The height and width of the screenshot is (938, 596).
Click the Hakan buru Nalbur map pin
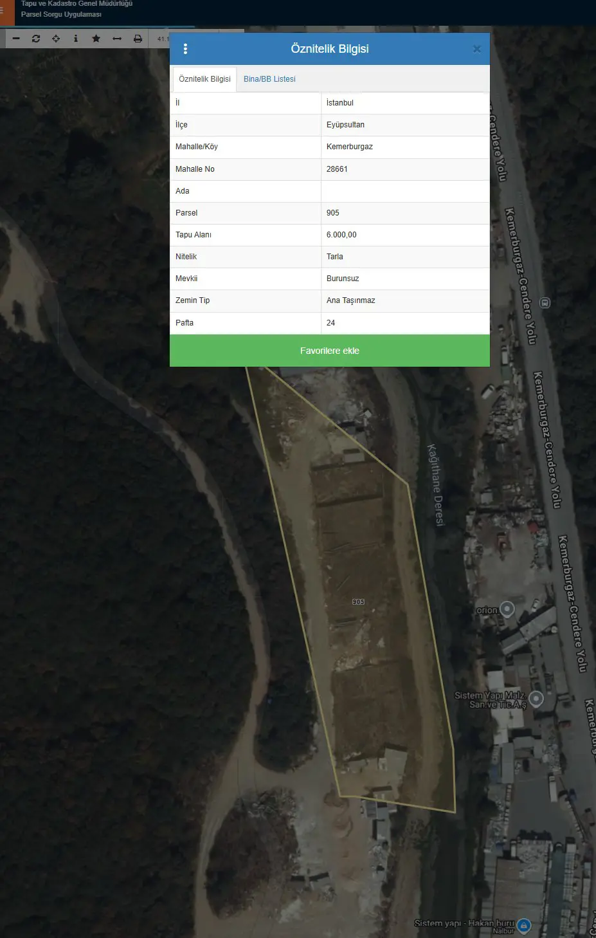pyautogui.click(x=524, y=926)
